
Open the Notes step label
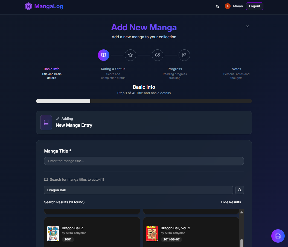236,69
